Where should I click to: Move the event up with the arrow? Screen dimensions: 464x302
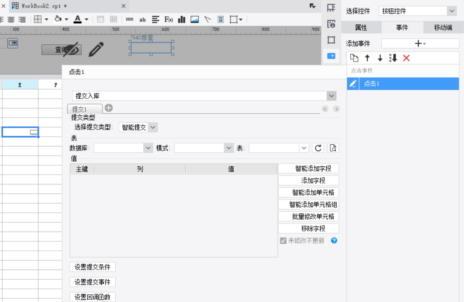pos(367,58)
